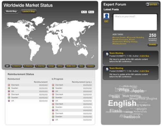Filter map by N. America region
Screen dimensions: 162x126
coord(16,66)
